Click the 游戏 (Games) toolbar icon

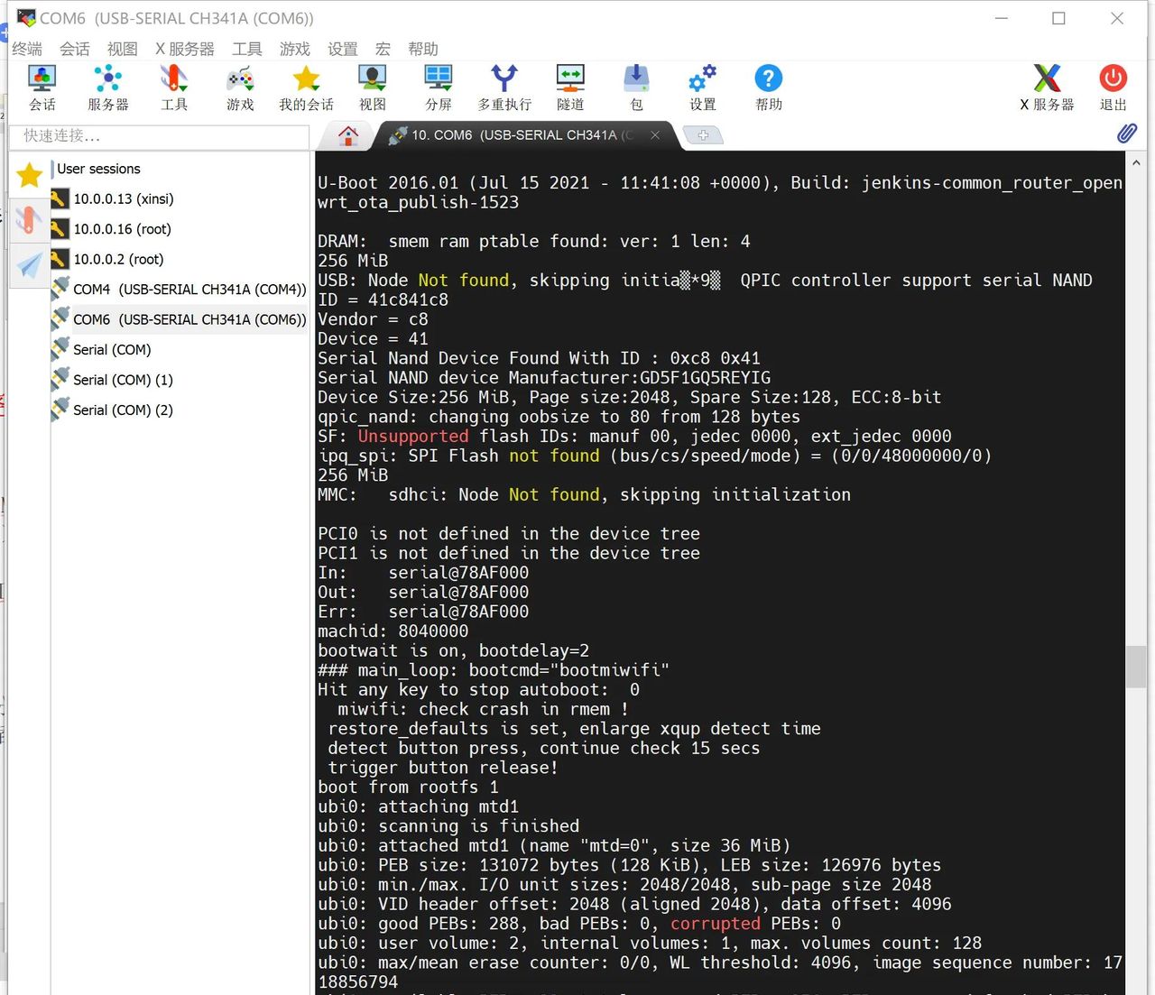tap(240, 88)
